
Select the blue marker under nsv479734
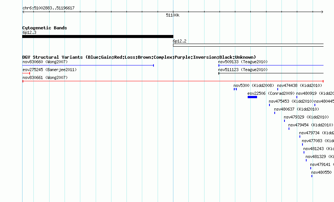click(300, 137)
